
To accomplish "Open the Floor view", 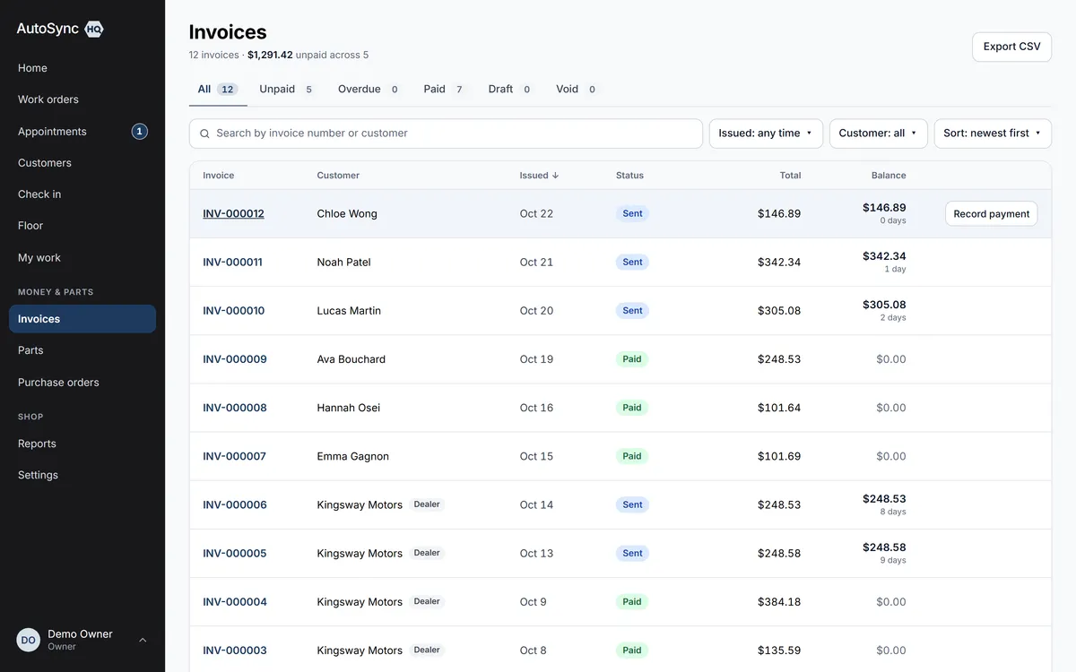I will tap(82, 226).
